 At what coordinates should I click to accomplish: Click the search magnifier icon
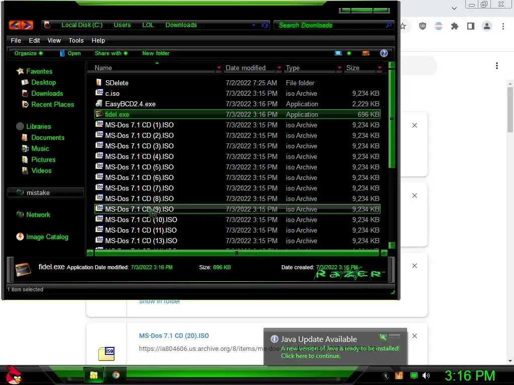(x=389, y=25)
